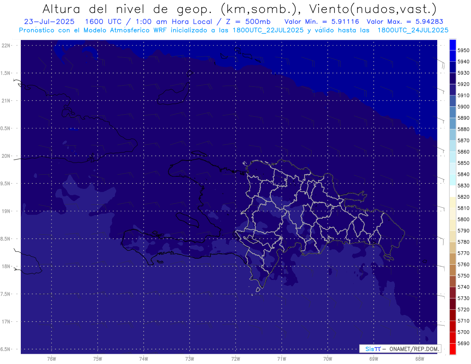
Task: Click the legend value '5860'
Action: pos(464,152)
